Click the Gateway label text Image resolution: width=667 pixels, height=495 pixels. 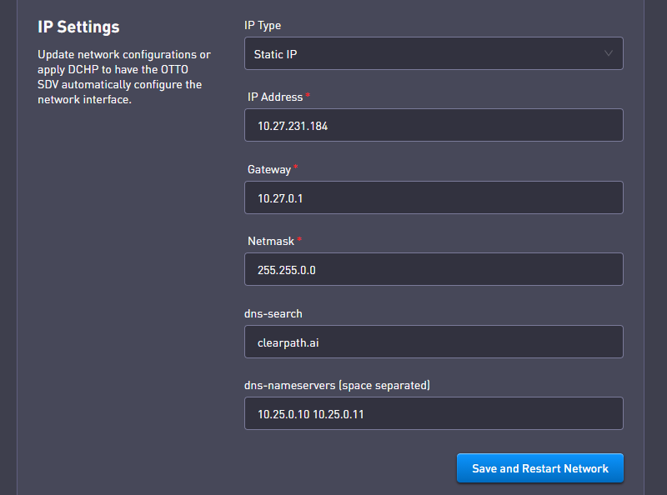click(x=268, y=169)
